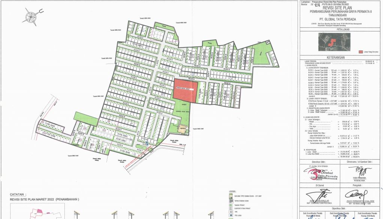
Task: Click the tan Masjid building on the plan
Action: (182, 129)
